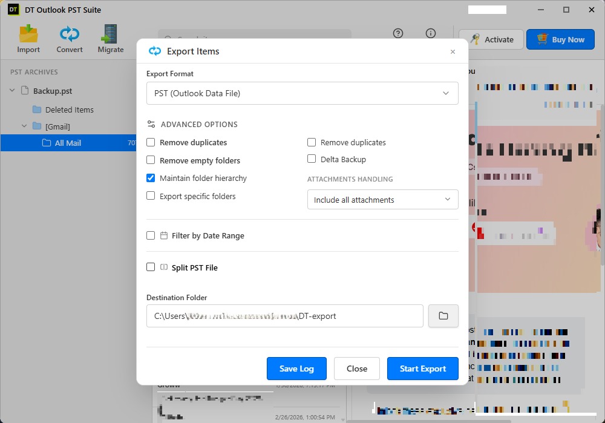Click the Deleted Items folder icon
Screen dimensions: 605x423
pos(37,110)
